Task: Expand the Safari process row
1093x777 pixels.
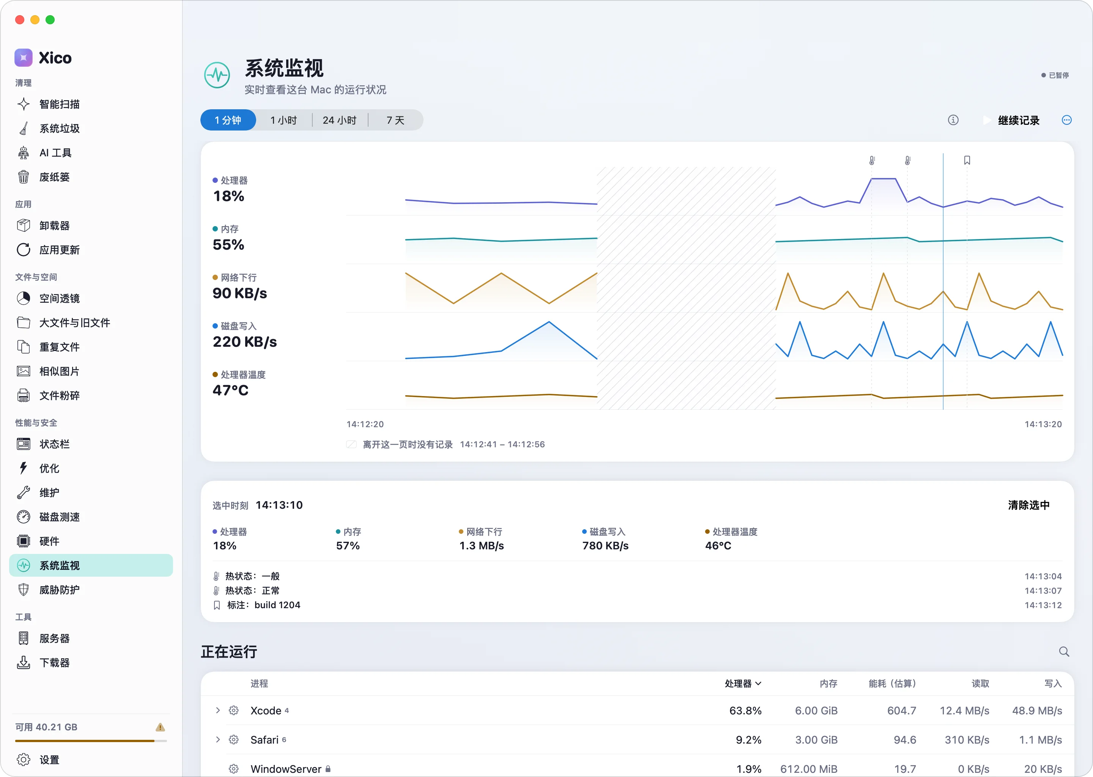Action: point(218,740)
